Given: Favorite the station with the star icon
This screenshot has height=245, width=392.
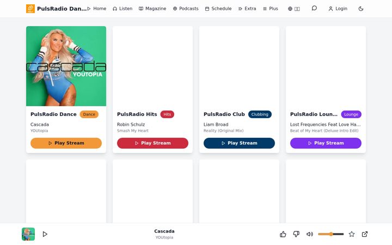Looking at the screenshot, I should tap(352, 234).
